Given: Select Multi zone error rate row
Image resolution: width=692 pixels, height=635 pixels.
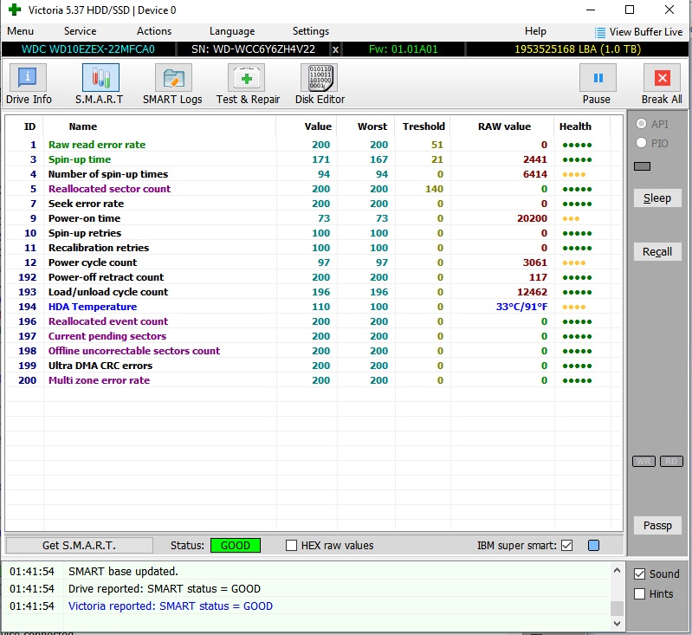Looking at the screenshot, I should (314, 379).
